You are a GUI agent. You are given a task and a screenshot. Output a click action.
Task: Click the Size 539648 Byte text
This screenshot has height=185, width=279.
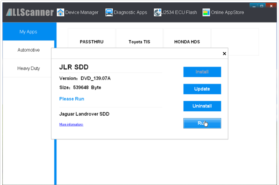80,87
